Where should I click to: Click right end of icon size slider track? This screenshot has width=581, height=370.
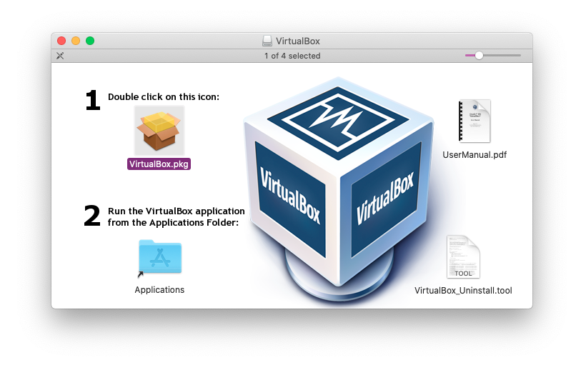519,56
